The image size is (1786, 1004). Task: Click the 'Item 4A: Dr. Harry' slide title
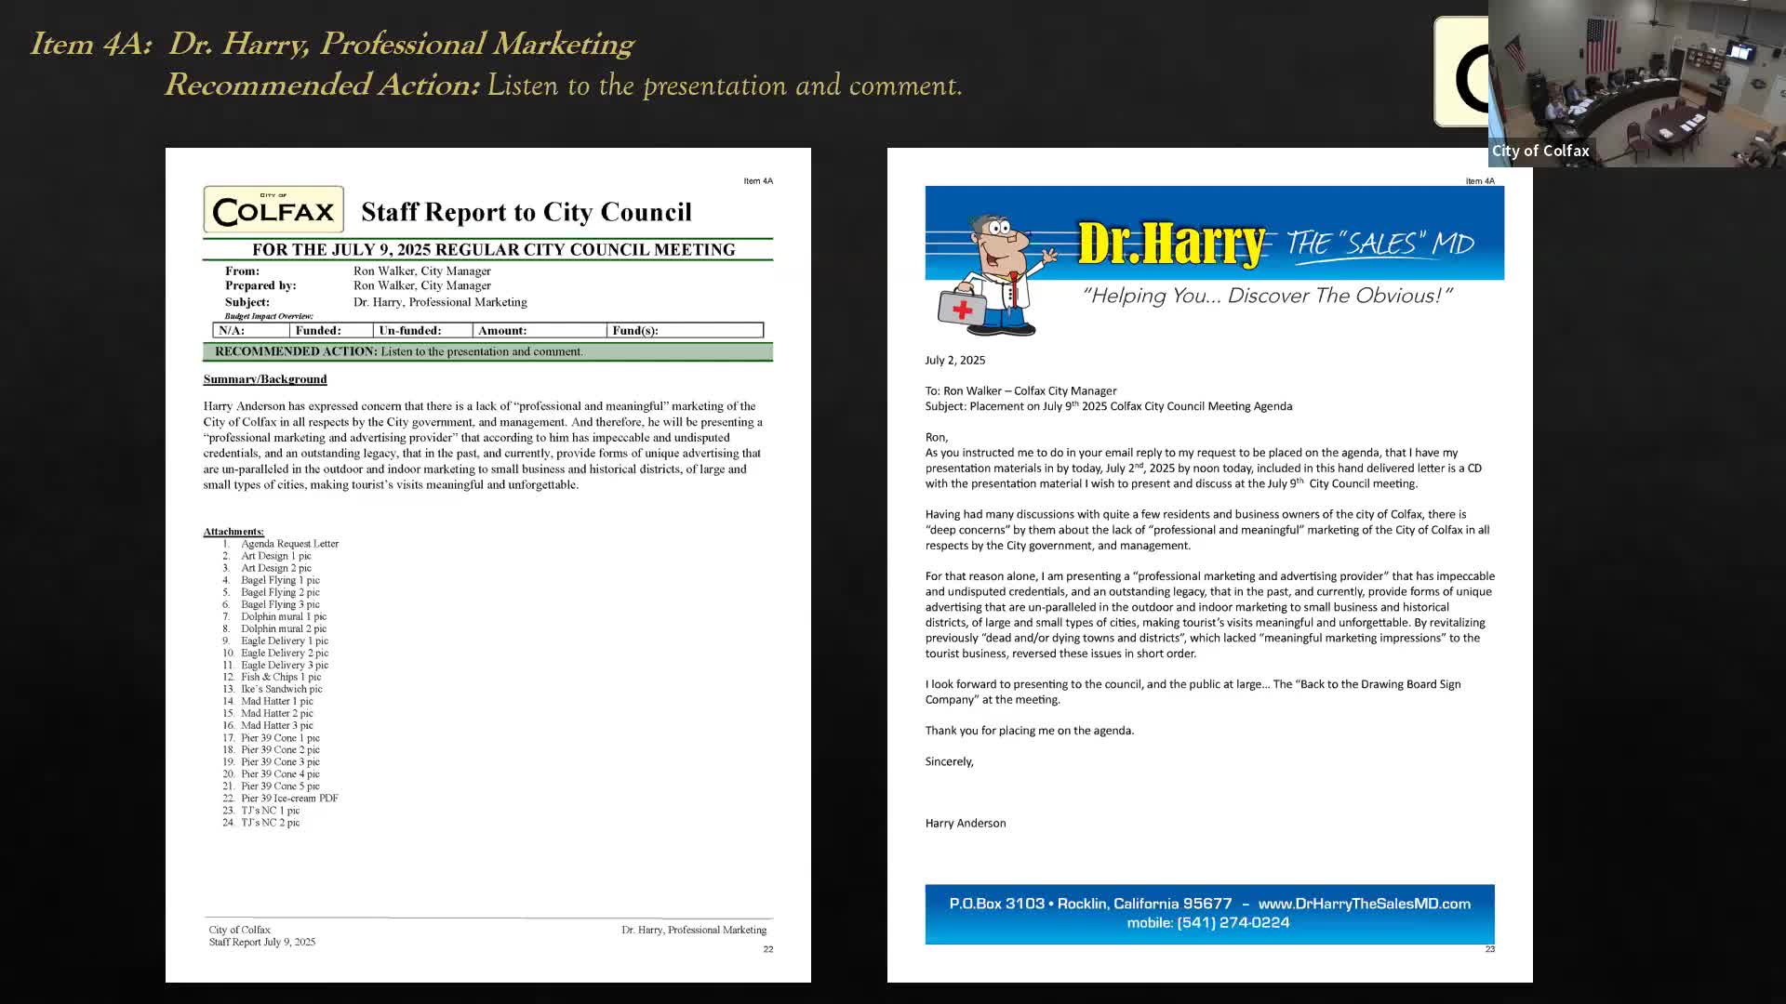332,44
